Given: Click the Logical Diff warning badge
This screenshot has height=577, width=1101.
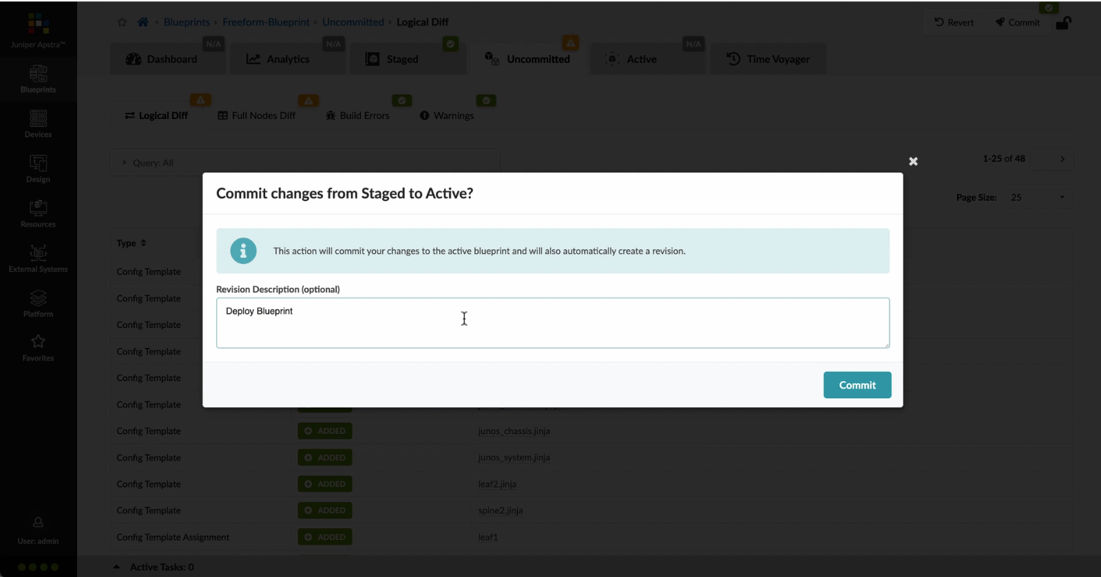Looking at the screenshot, I should tap(200, 100).
